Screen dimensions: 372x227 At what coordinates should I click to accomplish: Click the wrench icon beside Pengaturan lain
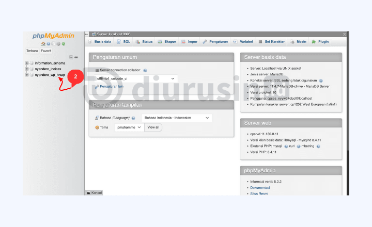(x=97, y=87)
